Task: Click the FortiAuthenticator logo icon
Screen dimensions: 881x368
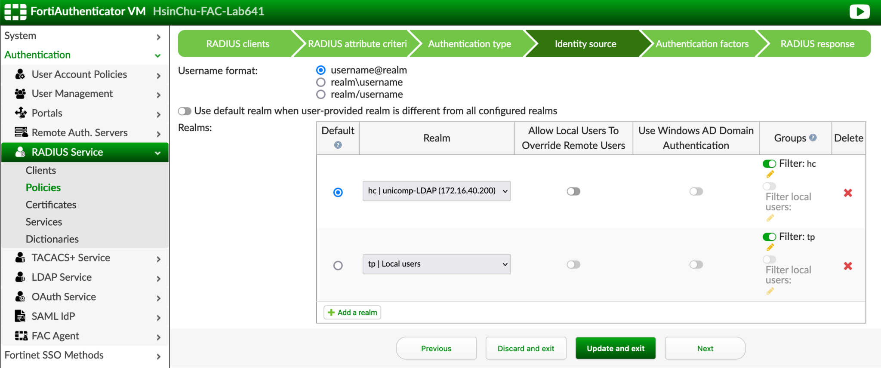Action: pyautogui.click(x=15, y=12)
